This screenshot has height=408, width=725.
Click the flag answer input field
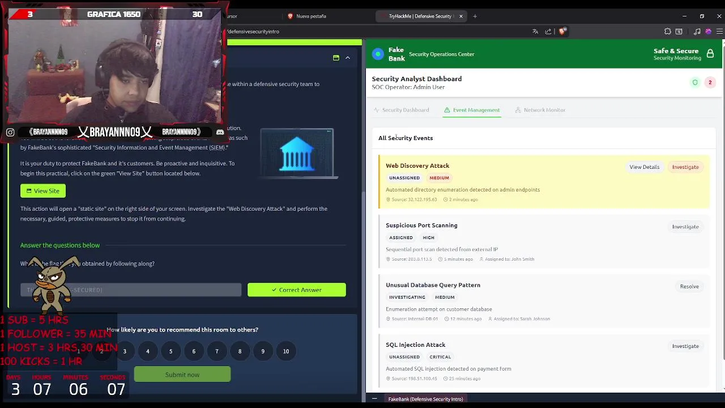point(131,290)
